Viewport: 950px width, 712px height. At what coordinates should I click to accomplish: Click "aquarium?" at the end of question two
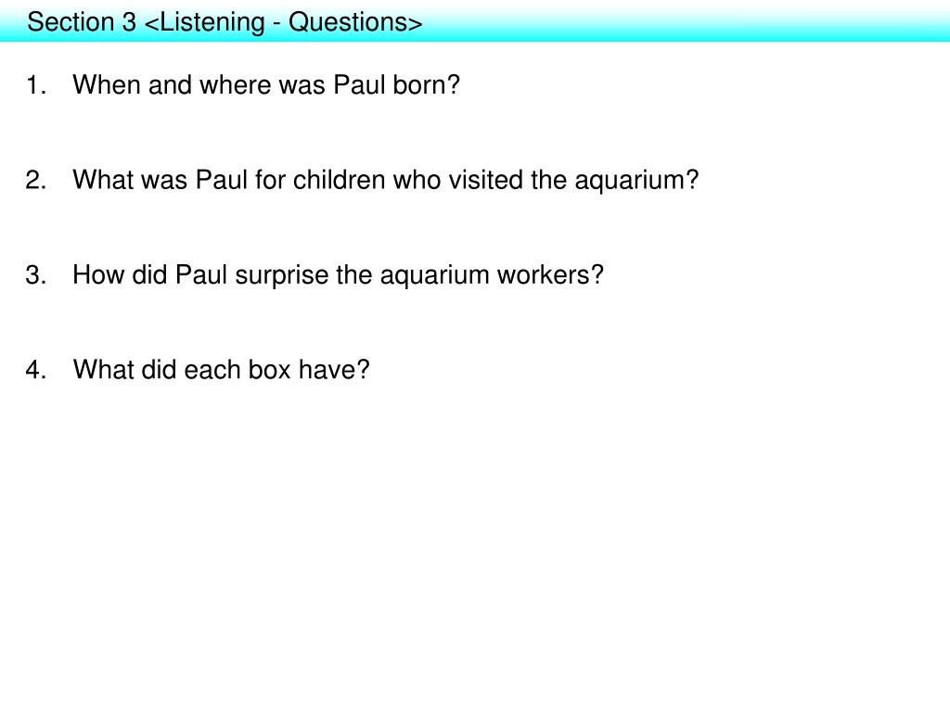(x=636, y=182)
